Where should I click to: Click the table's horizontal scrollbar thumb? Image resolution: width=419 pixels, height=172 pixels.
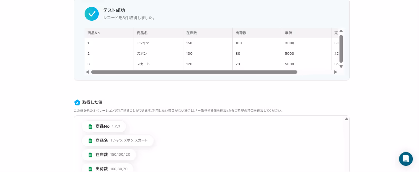194,72
